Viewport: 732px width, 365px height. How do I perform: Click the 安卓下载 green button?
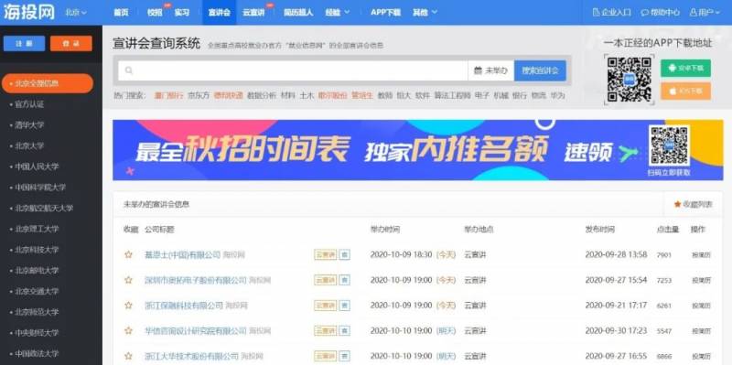coord(685,68)
